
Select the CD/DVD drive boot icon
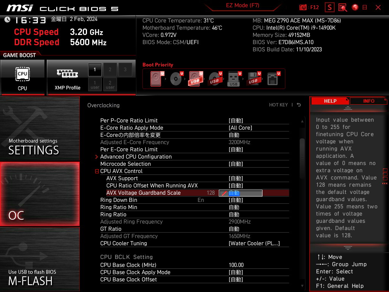pyautogui.click(x=176, y=79)
